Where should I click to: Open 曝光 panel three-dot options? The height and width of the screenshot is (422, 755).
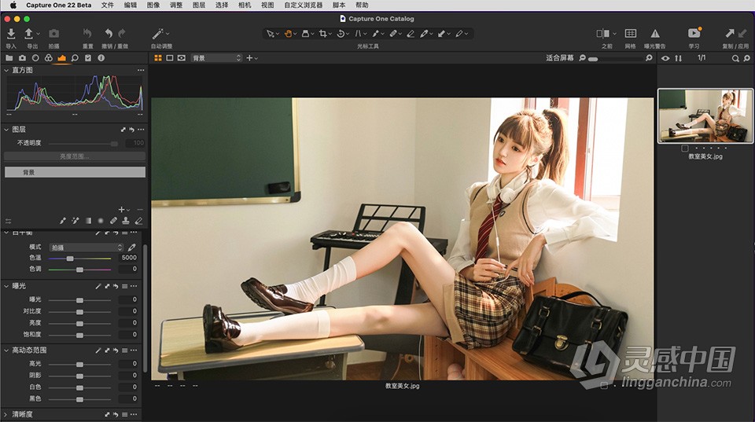[134, 286]
